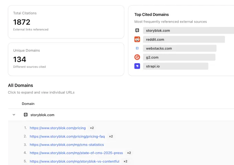Screen dimensions: 234x165
Task: Click the storyblok.com favicon in Top Cited Domains
Action: 137,30
